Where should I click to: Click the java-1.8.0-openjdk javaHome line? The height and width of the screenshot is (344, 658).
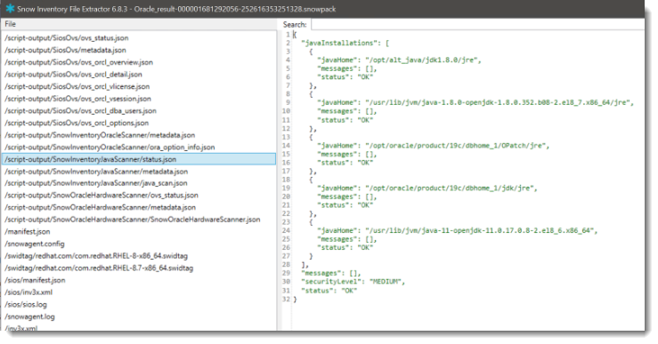coord(475,102)
